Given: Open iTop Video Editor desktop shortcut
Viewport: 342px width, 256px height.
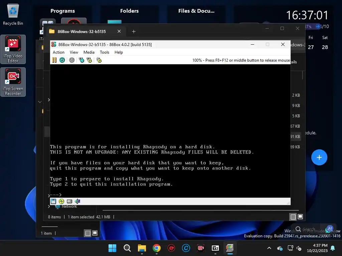Looking at the screenshot, I should click(13, 49).
